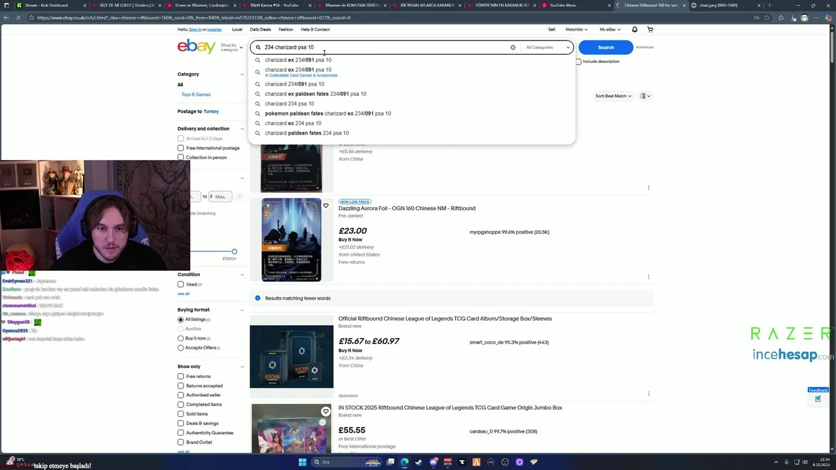Screen dimensions: 836x470
Task: Select suggestion charizard paldean fates 234 psa 10
Action: (x=307, y=133)
